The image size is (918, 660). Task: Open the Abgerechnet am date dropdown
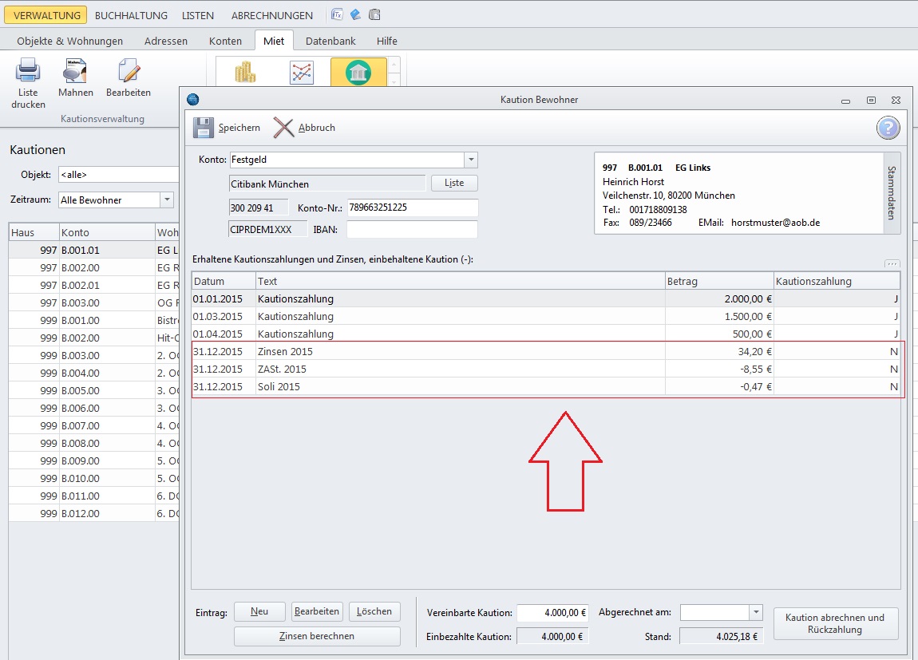point(756,612)
